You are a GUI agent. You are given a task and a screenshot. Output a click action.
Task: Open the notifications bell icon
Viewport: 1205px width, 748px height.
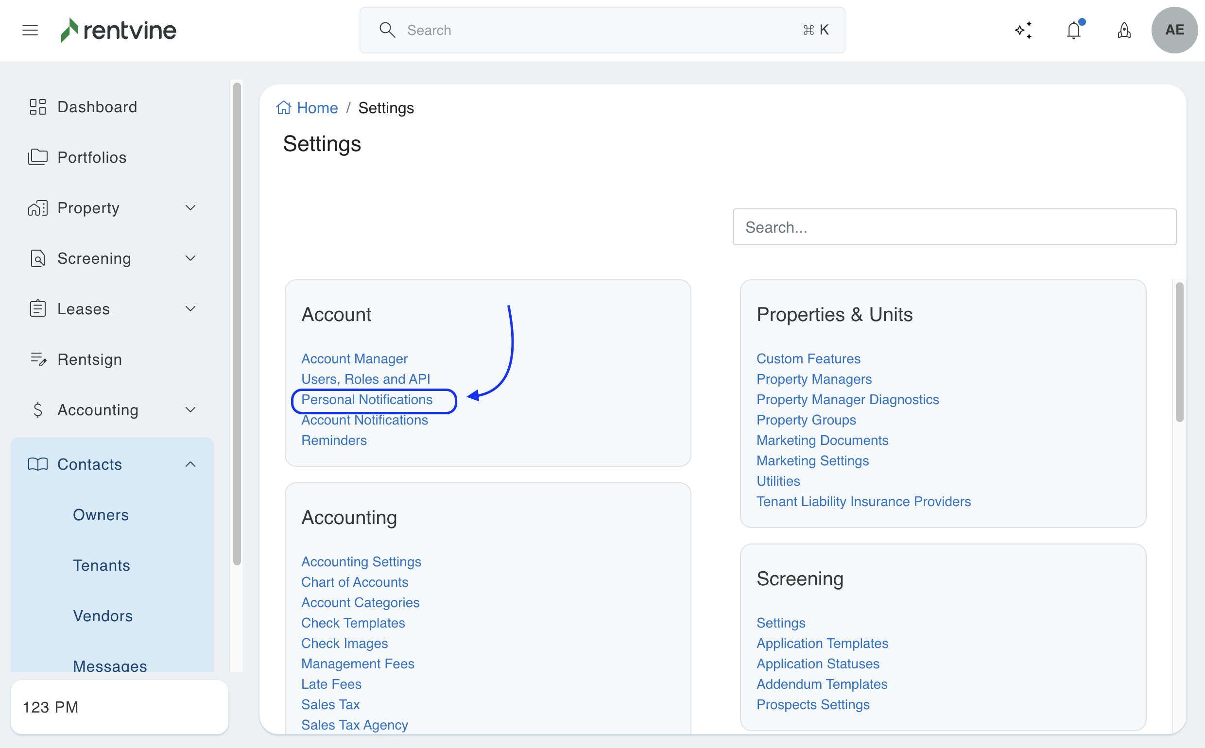tap(1074, 30)
